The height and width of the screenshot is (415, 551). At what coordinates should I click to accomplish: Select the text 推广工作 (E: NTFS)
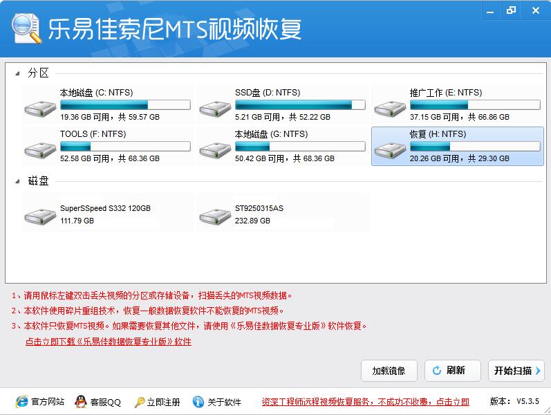pos(446,93)
